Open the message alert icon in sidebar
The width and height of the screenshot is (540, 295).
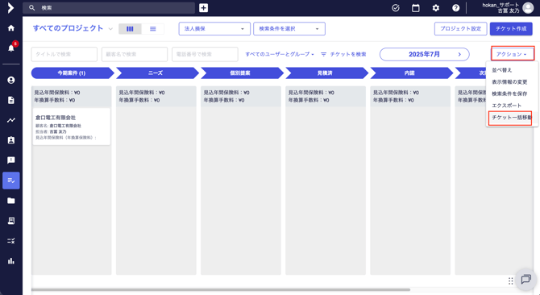11,160
